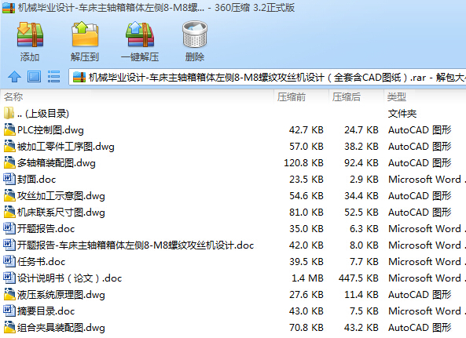Select file name 封面.doc
The width and height of the screenshot is (466, 338).
36,180
